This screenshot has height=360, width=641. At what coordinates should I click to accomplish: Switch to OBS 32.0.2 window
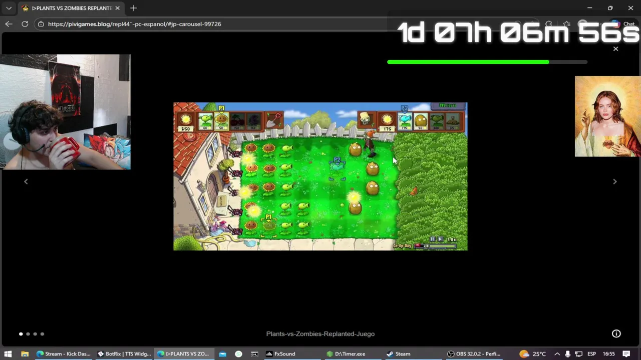(474, 353)
